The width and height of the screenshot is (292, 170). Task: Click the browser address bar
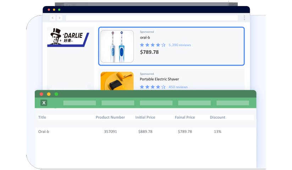tap(152, 18)
